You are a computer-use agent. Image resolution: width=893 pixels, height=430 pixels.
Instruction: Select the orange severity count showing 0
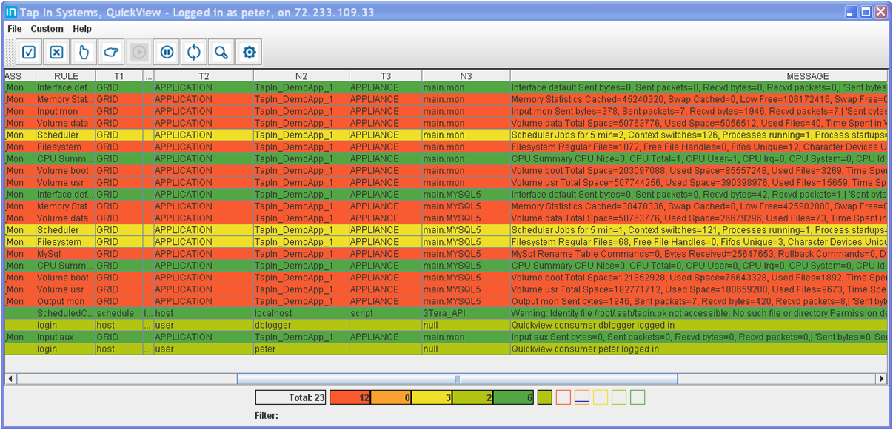click(391, 397)
